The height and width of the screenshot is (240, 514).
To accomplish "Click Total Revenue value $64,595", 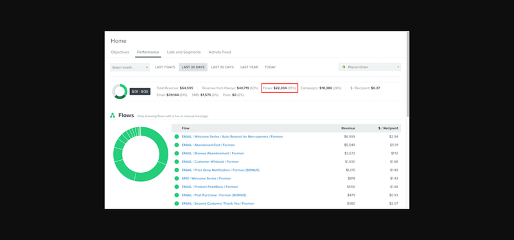I will (186, 88).
